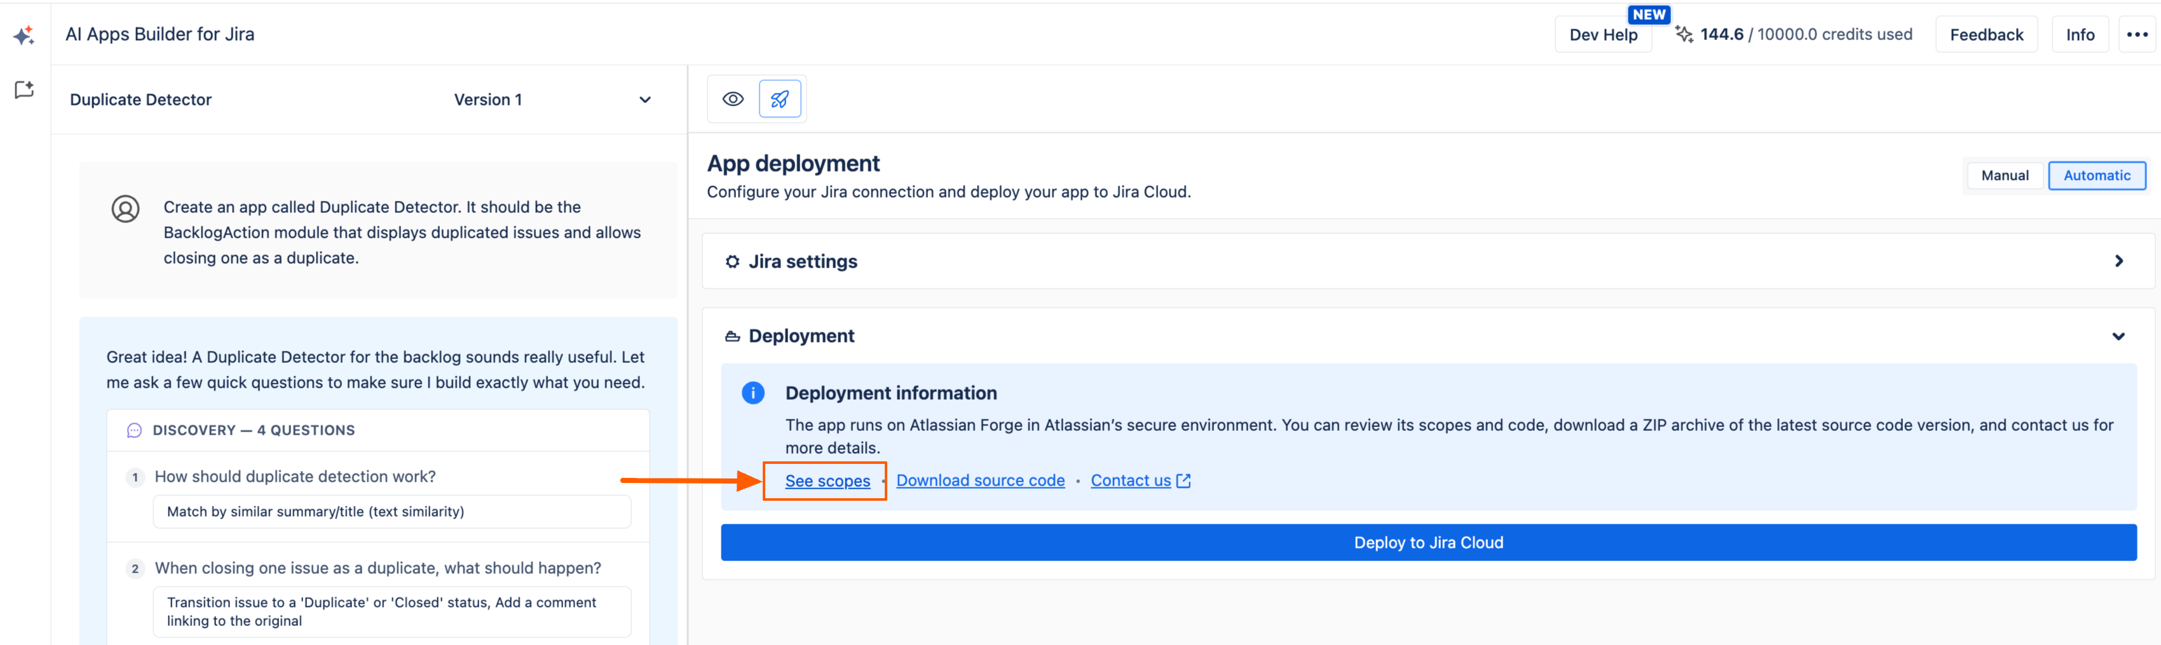Click the blue deployment info icon
The image size is (2161, 645).
[753, 393]
